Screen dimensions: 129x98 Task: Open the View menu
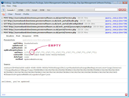click(x=9, y=6)
